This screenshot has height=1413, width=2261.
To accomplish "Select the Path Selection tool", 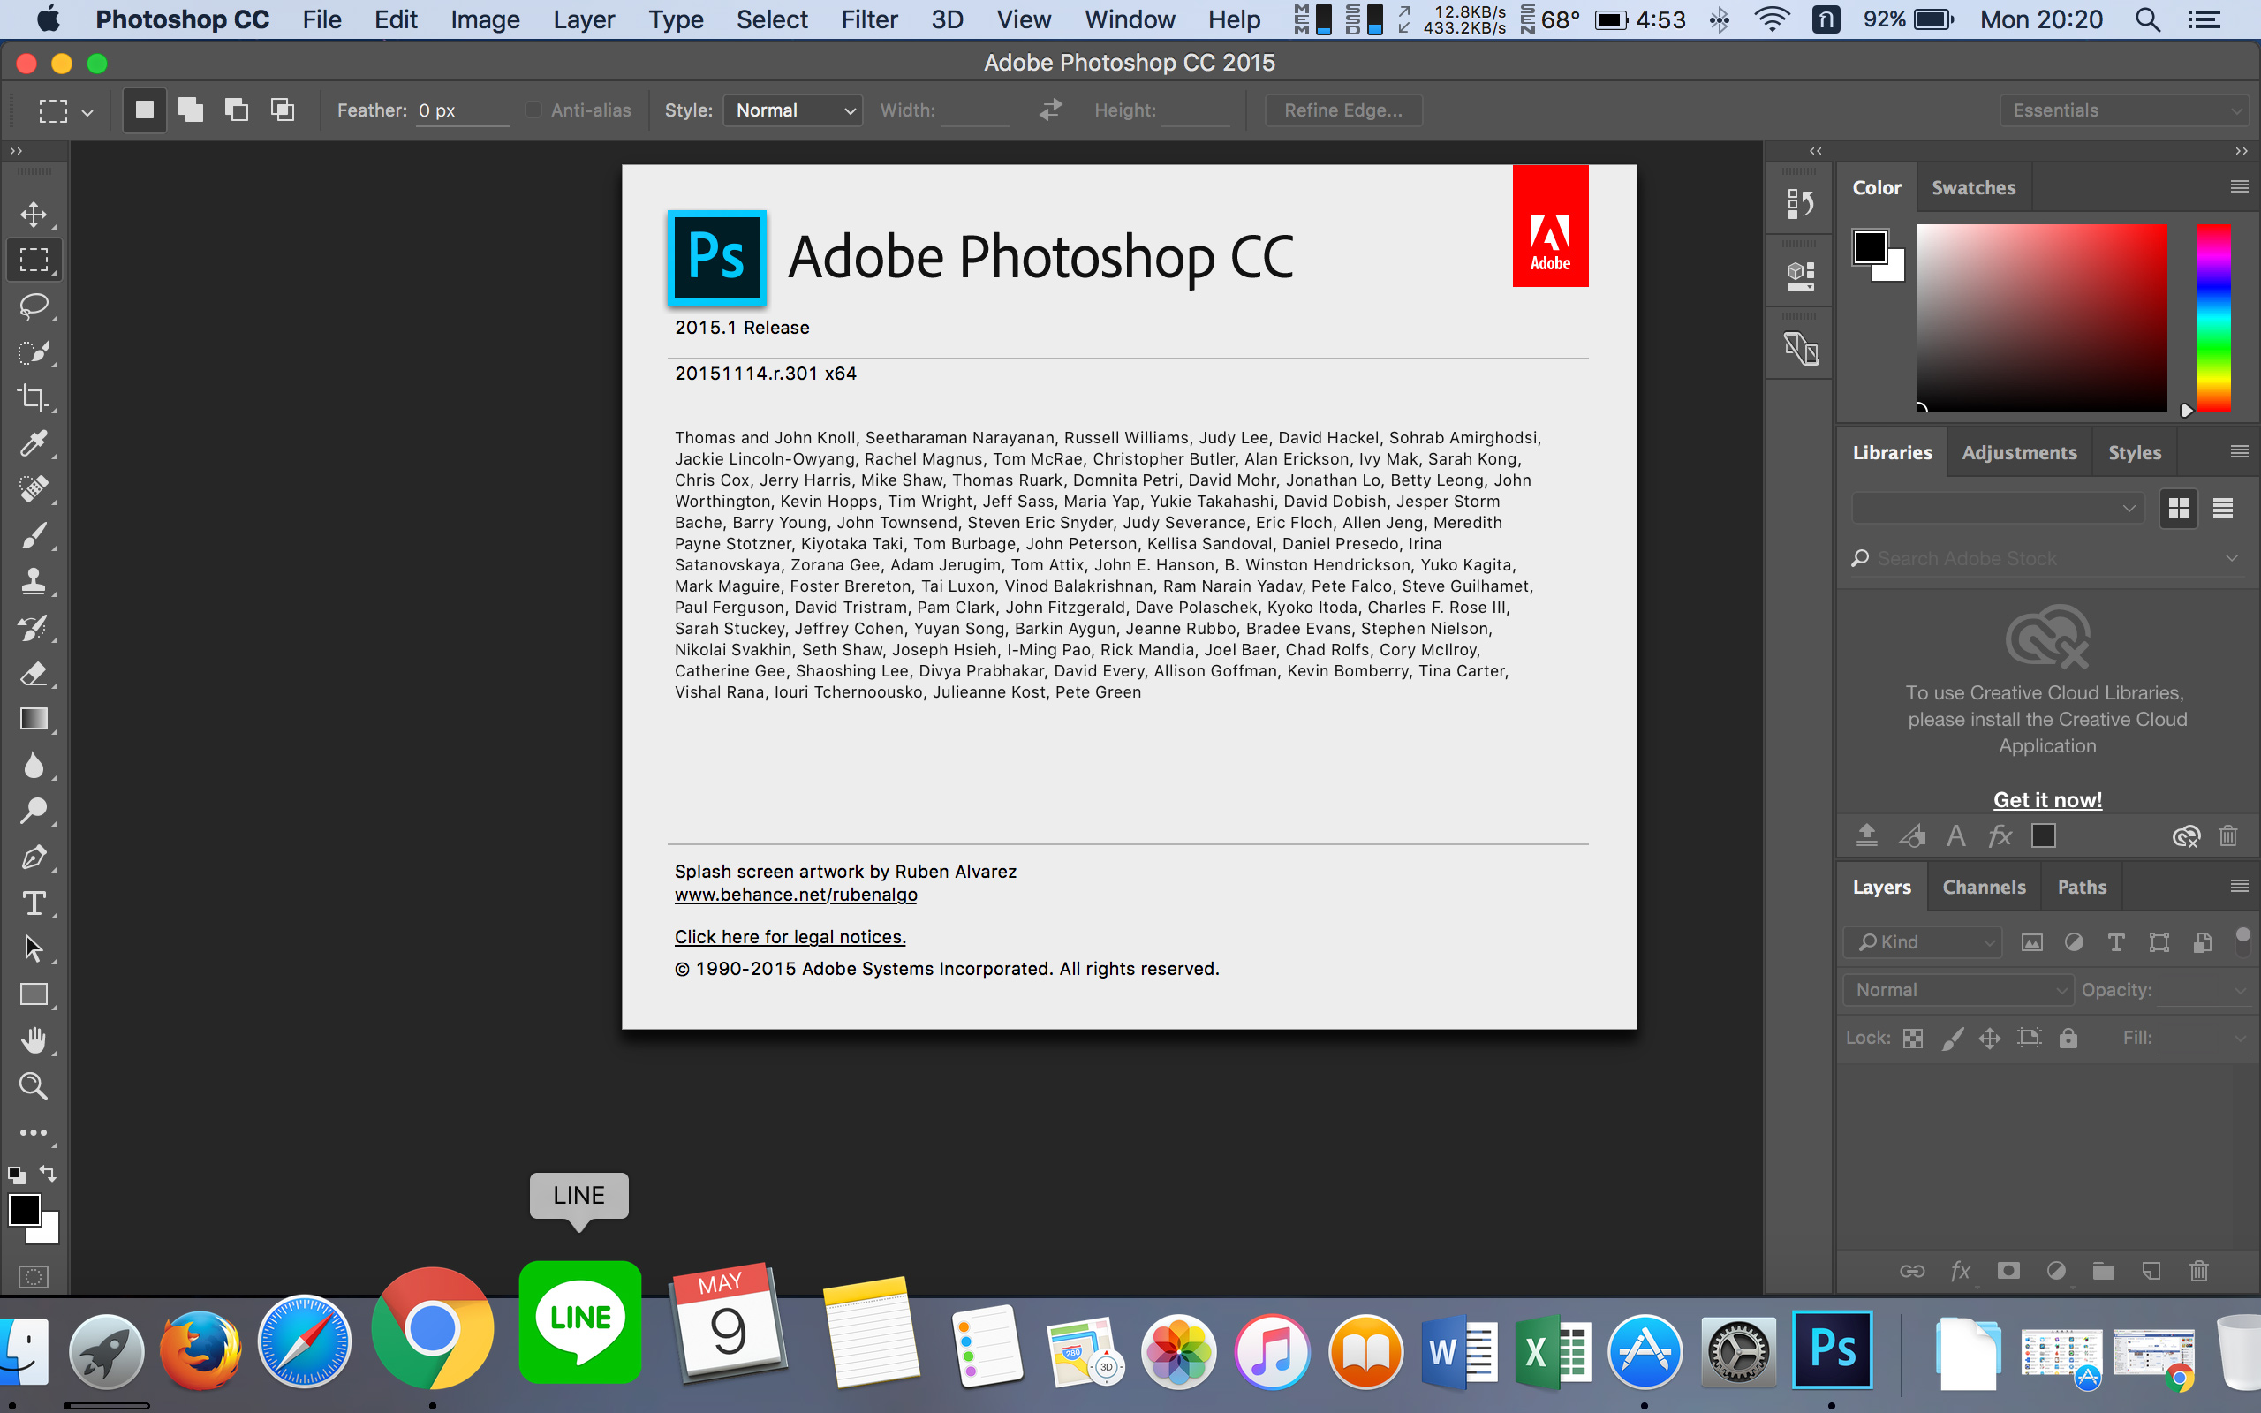I will pyautogui.click(x=34, y=948).
